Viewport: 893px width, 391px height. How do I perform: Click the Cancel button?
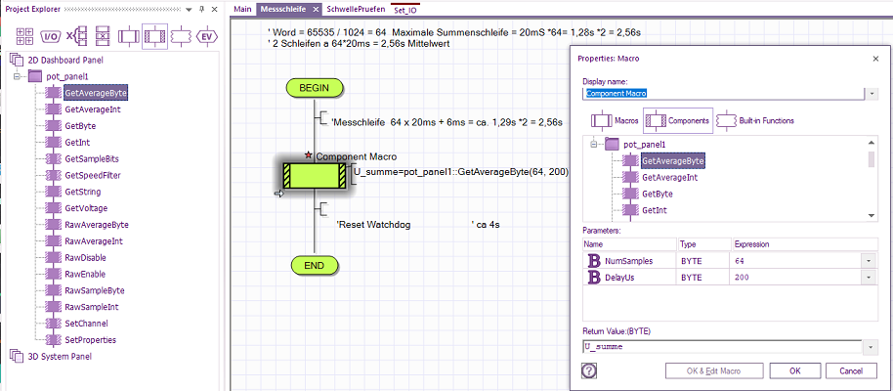coord(850,370)
